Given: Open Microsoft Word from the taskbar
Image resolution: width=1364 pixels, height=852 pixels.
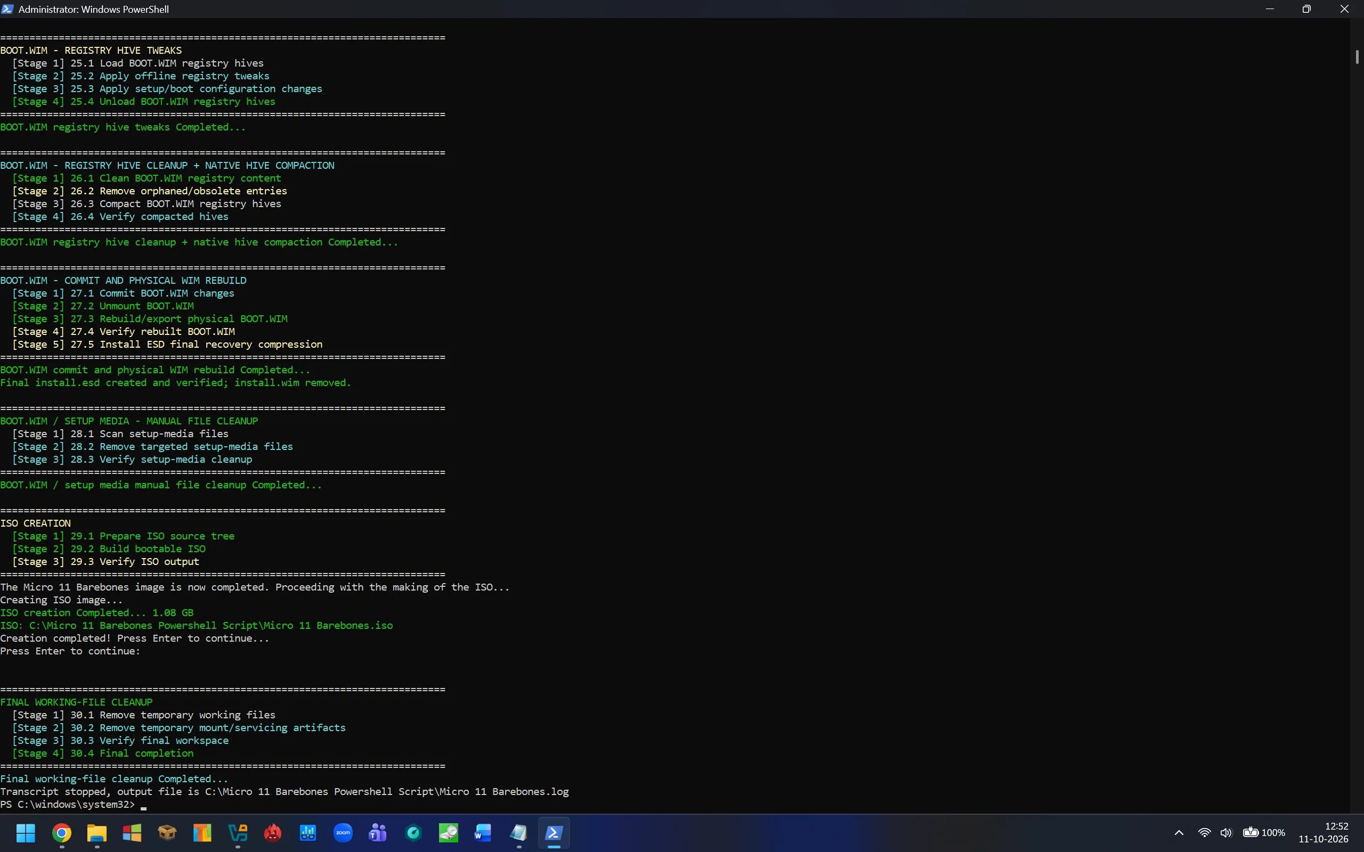Looking at the screenshot, I should click(x=484, y=832).
